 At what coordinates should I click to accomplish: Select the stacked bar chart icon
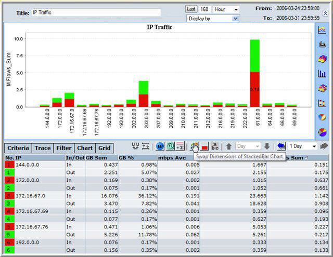tap(322, 102)
